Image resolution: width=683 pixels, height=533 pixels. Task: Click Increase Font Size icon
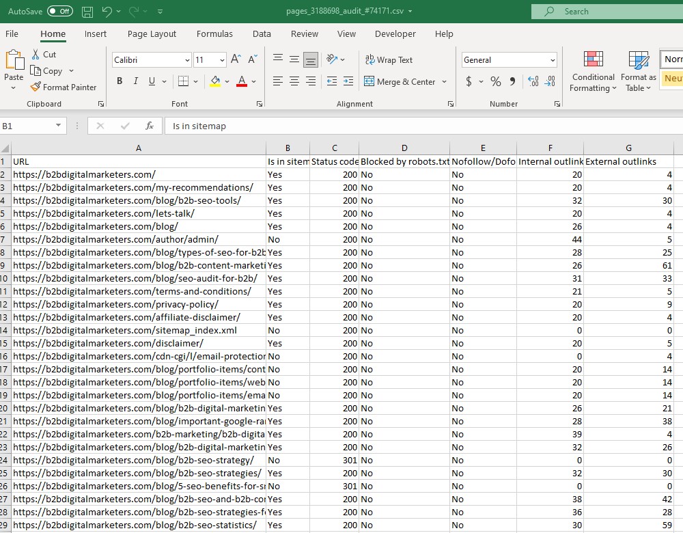click(x=236, y=59)
